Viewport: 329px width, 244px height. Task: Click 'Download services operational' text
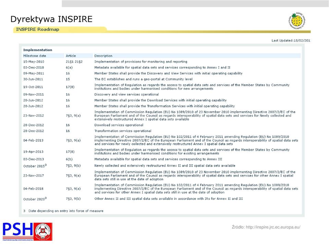(x=119, y=125)
